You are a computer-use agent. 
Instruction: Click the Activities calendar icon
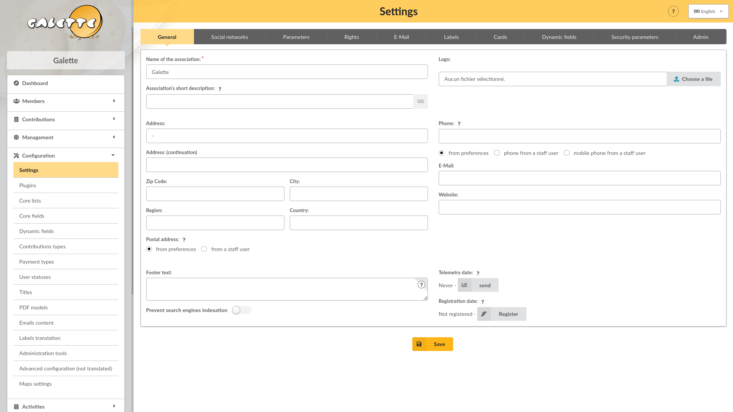click(x=16, y=407)
